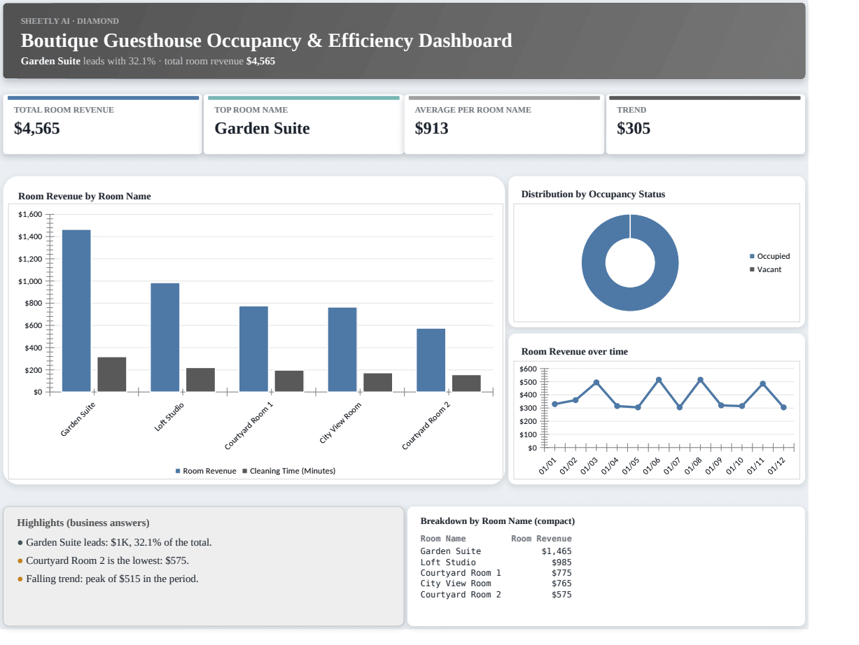Click the header subtitle mentioning 32.1% lead
The width and height of the screenshot is (859, 645).
pyautogui.click(x=148, y=61)
